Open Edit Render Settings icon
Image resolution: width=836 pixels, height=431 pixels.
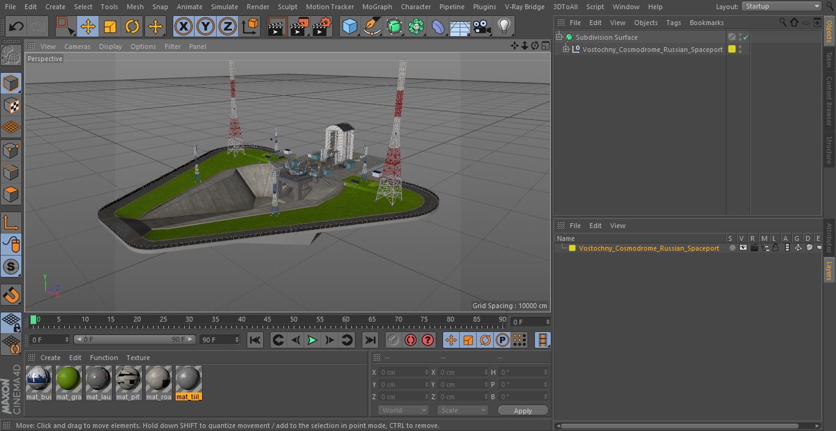[x=322, y=26]
